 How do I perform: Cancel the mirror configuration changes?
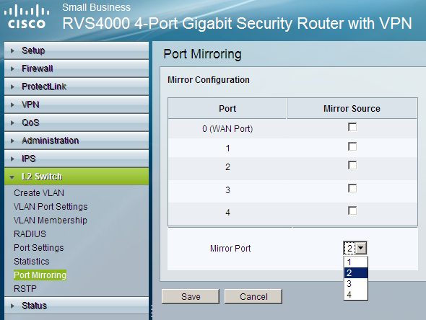[253, 296]
